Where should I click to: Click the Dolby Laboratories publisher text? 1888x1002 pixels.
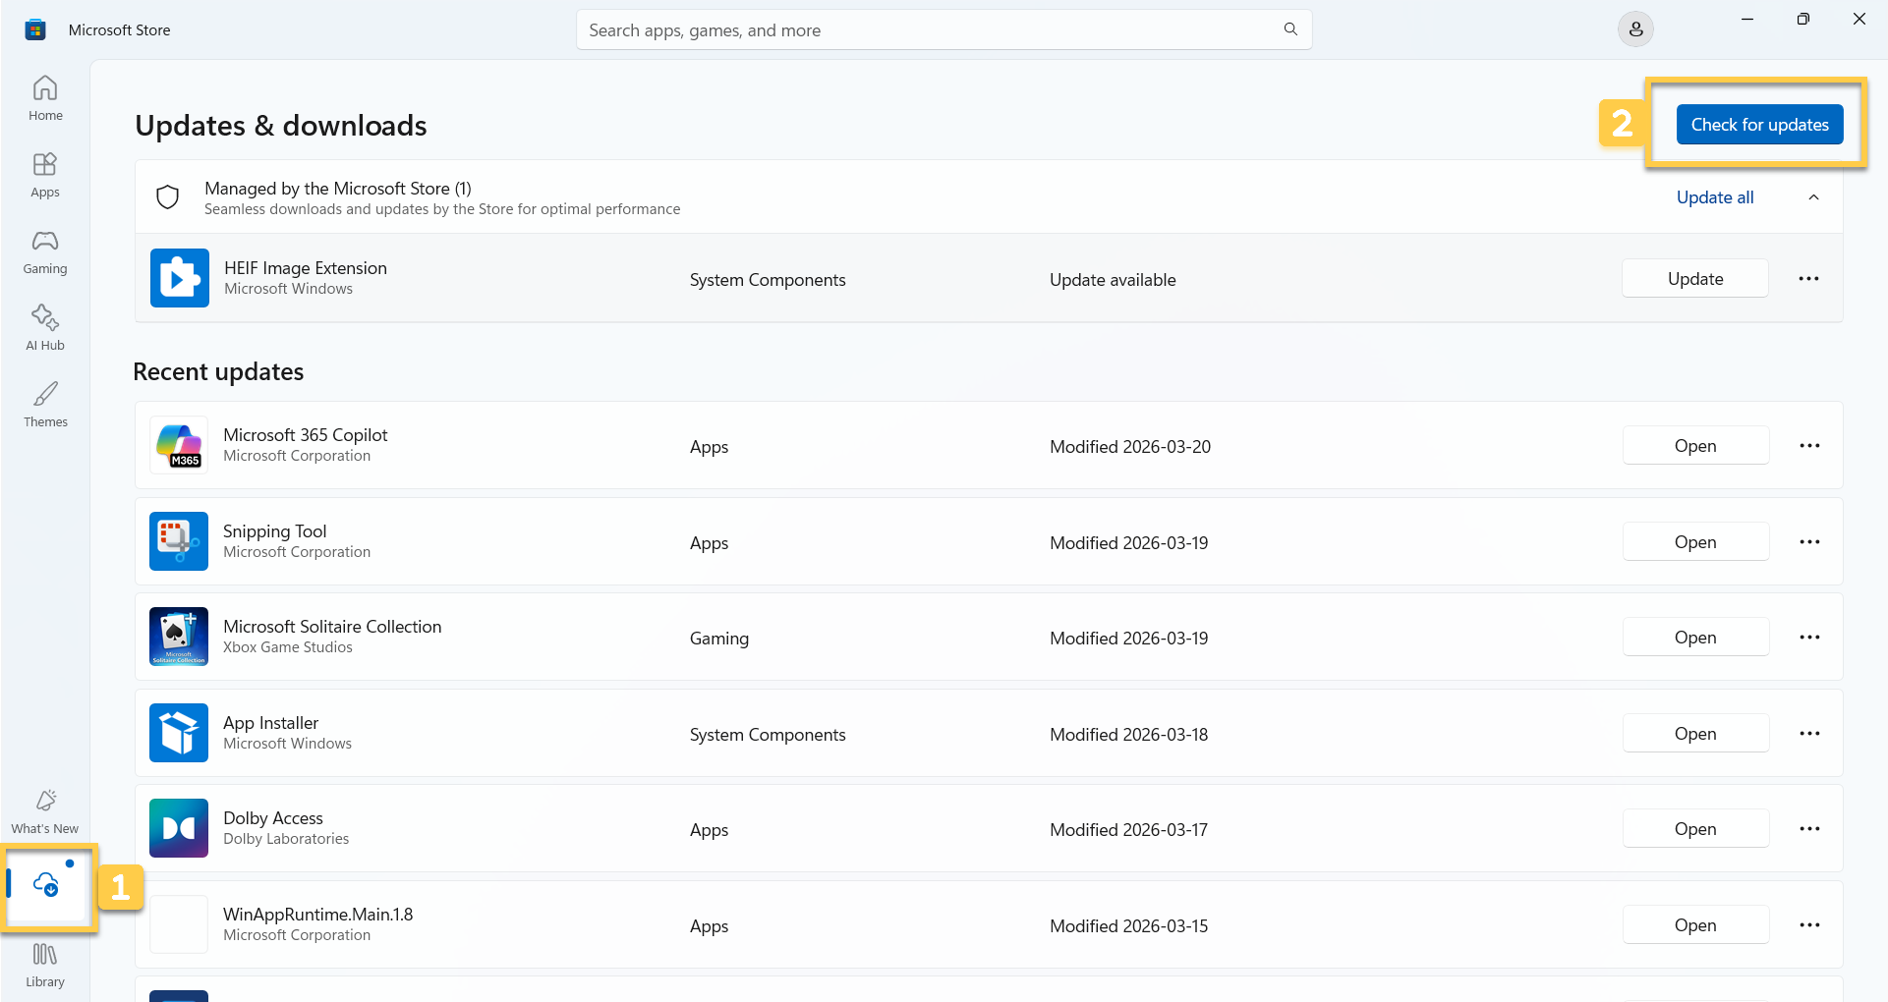click(x=286, y=839)
